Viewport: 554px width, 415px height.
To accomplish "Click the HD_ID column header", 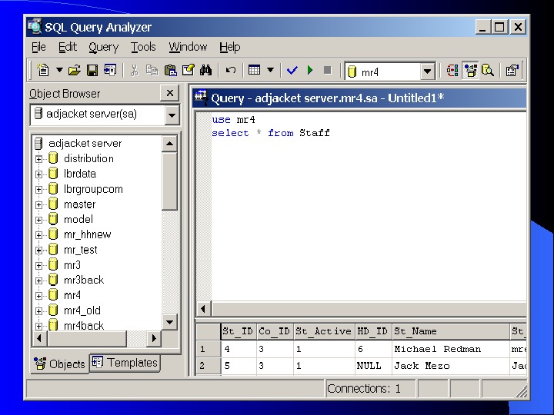I will click(373, 331).
